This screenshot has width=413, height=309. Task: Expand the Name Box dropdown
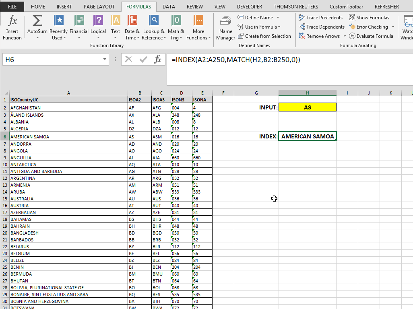point(105,60)
